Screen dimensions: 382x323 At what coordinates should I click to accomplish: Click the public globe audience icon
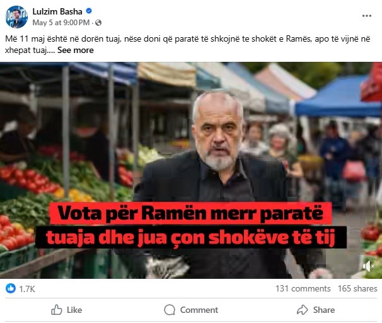98,23
